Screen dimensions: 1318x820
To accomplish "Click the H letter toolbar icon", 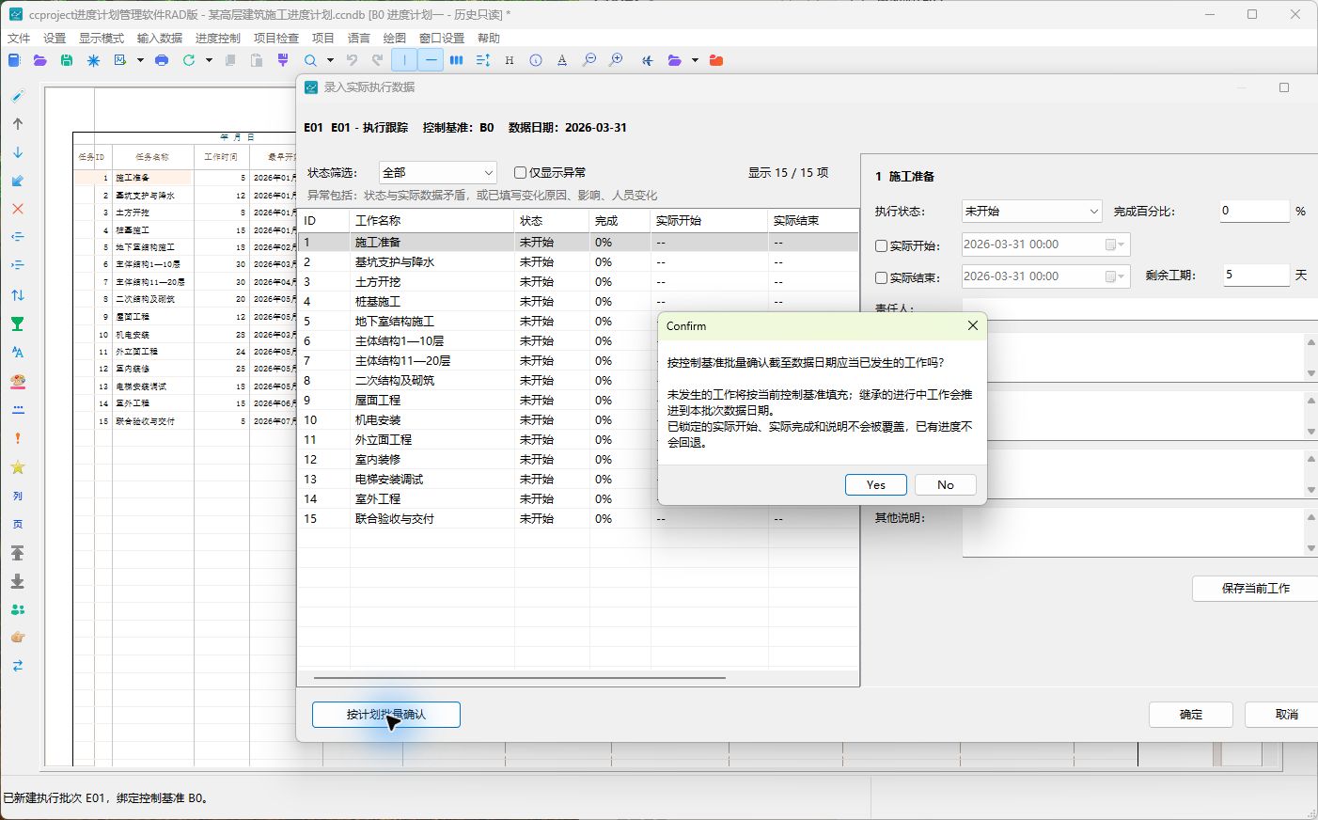I will pyautogui.click(x=510, y=60).
